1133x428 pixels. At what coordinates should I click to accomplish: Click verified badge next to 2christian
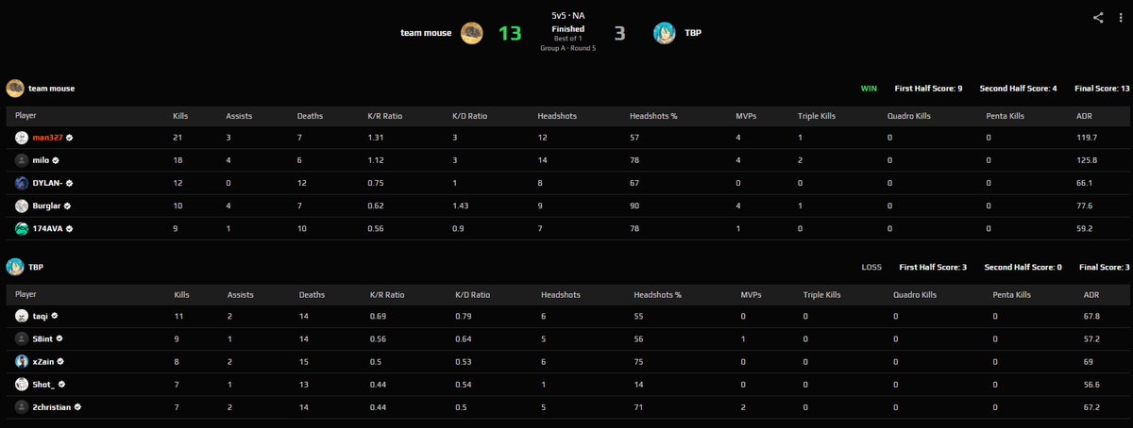click(x=78, y=406)
